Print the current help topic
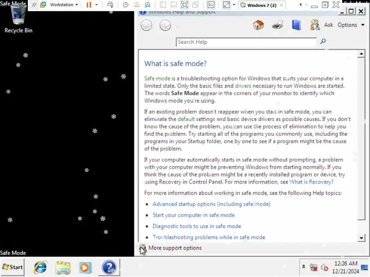 277,25
